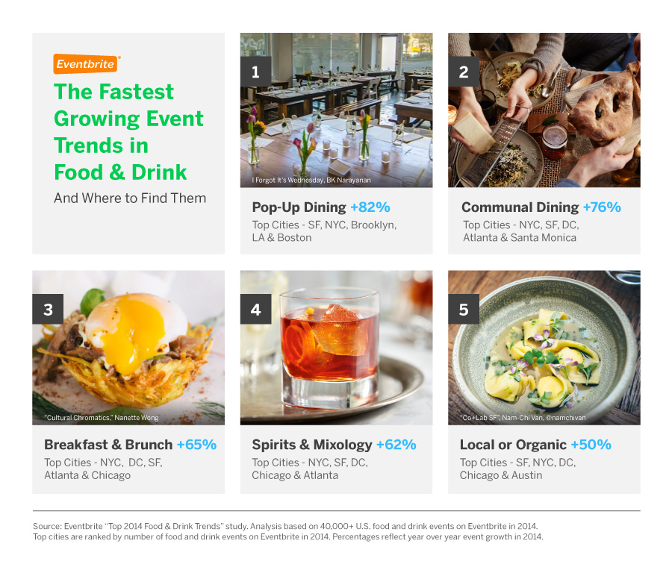Click the Local or Organic heading
Screen dimensions: 672x573
[513, 445]
